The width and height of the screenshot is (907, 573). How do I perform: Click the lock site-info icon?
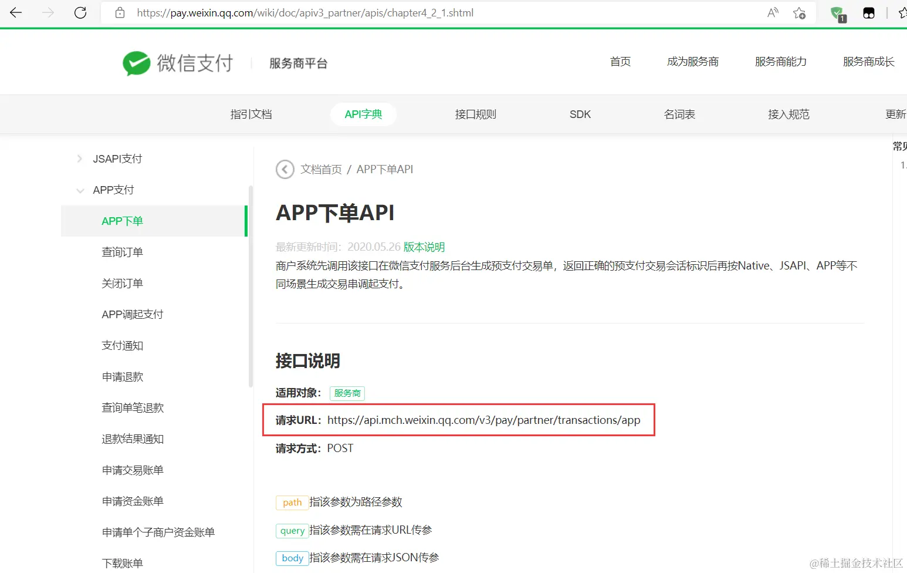point(120,13)
